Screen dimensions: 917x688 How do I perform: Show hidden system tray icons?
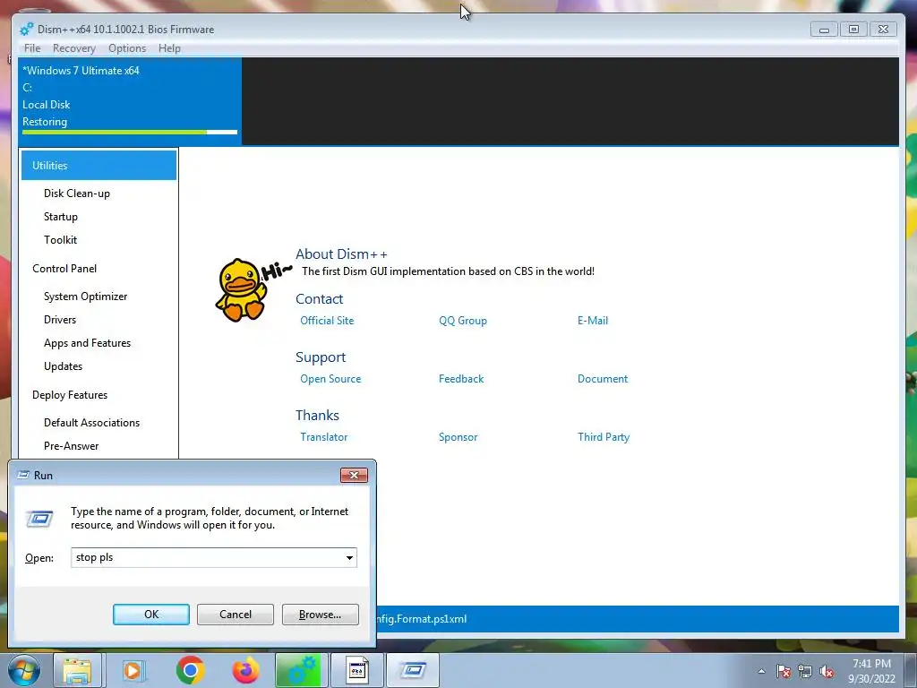(761, 671)
